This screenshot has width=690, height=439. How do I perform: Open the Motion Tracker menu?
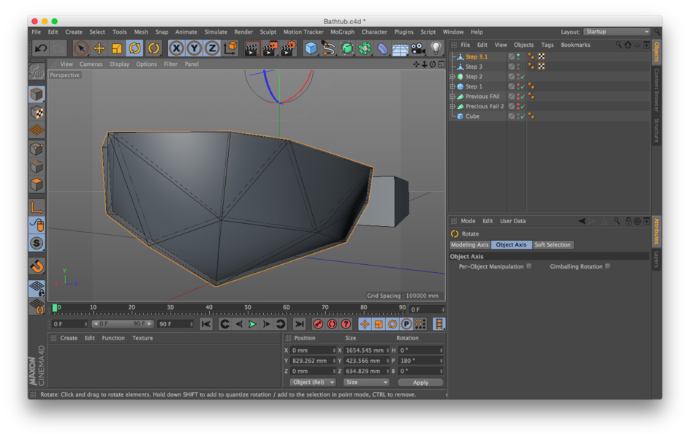[x=303, y=32]
